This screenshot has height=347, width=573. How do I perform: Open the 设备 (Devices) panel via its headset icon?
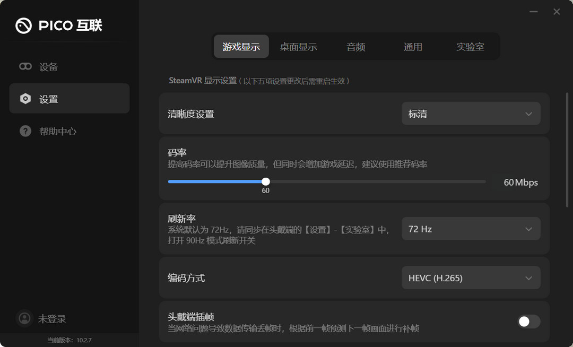(25, 66)
